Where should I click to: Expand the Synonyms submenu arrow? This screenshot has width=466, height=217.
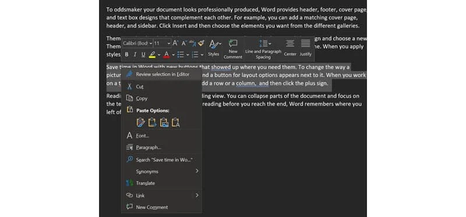[197, 171]
